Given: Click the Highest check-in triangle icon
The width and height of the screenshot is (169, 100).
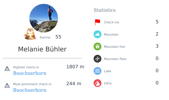Looking at the screenshot, I should (x=7, y=69).
